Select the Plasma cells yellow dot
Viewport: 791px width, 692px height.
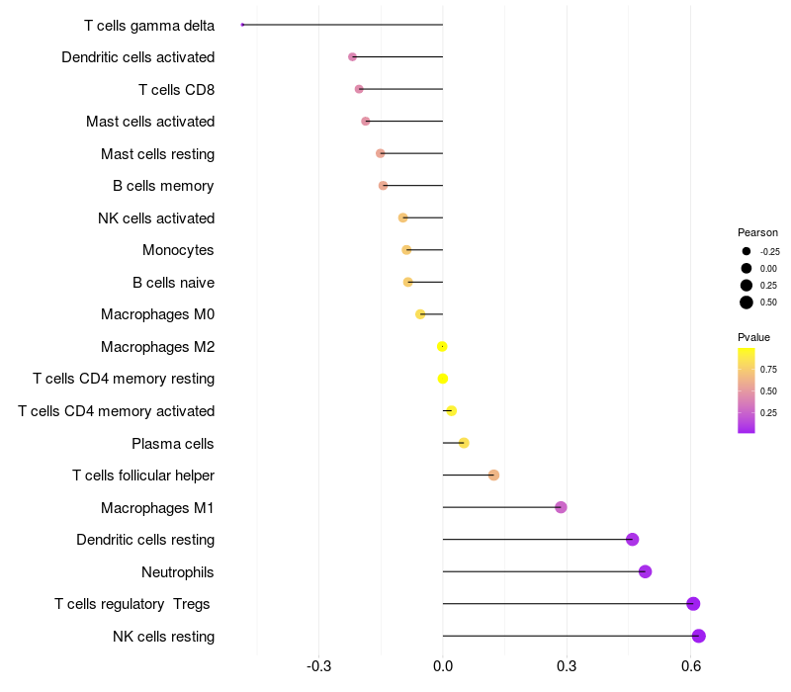[x=464, y=443]
